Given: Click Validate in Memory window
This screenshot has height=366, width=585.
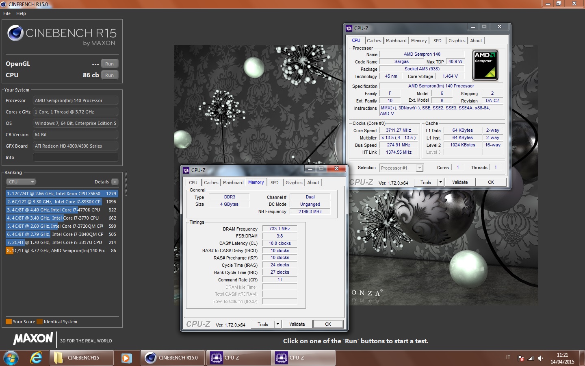Looking at the screenshot, I should click(297, 324).
